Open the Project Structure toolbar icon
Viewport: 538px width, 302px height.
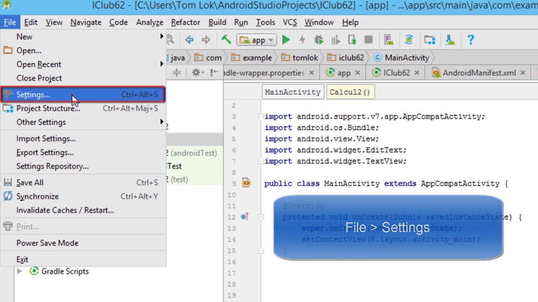pos(430,40)
